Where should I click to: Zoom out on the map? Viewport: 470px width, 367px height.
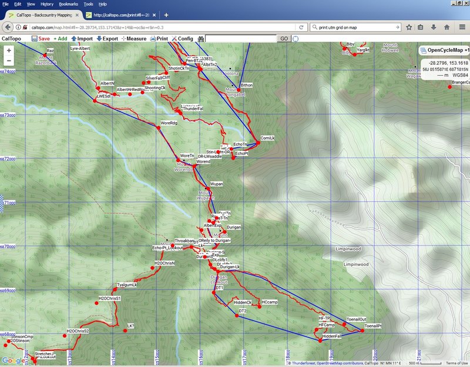coord(9,60)
